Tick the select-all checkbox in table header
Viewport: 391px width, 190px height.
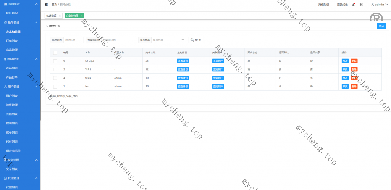[x=55, y=52]
